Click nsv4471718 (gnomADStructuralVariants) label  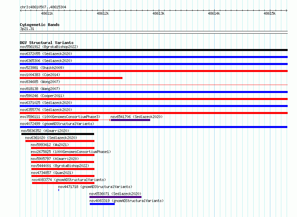pyautogui.click(x=95, y=187)
